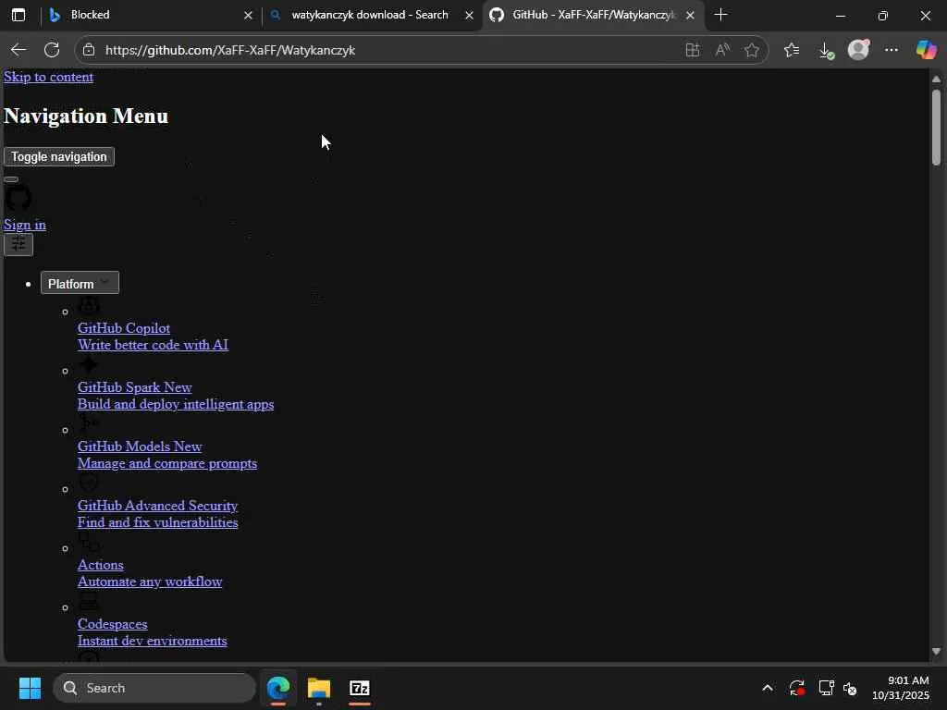Open the Actions link

101,565
